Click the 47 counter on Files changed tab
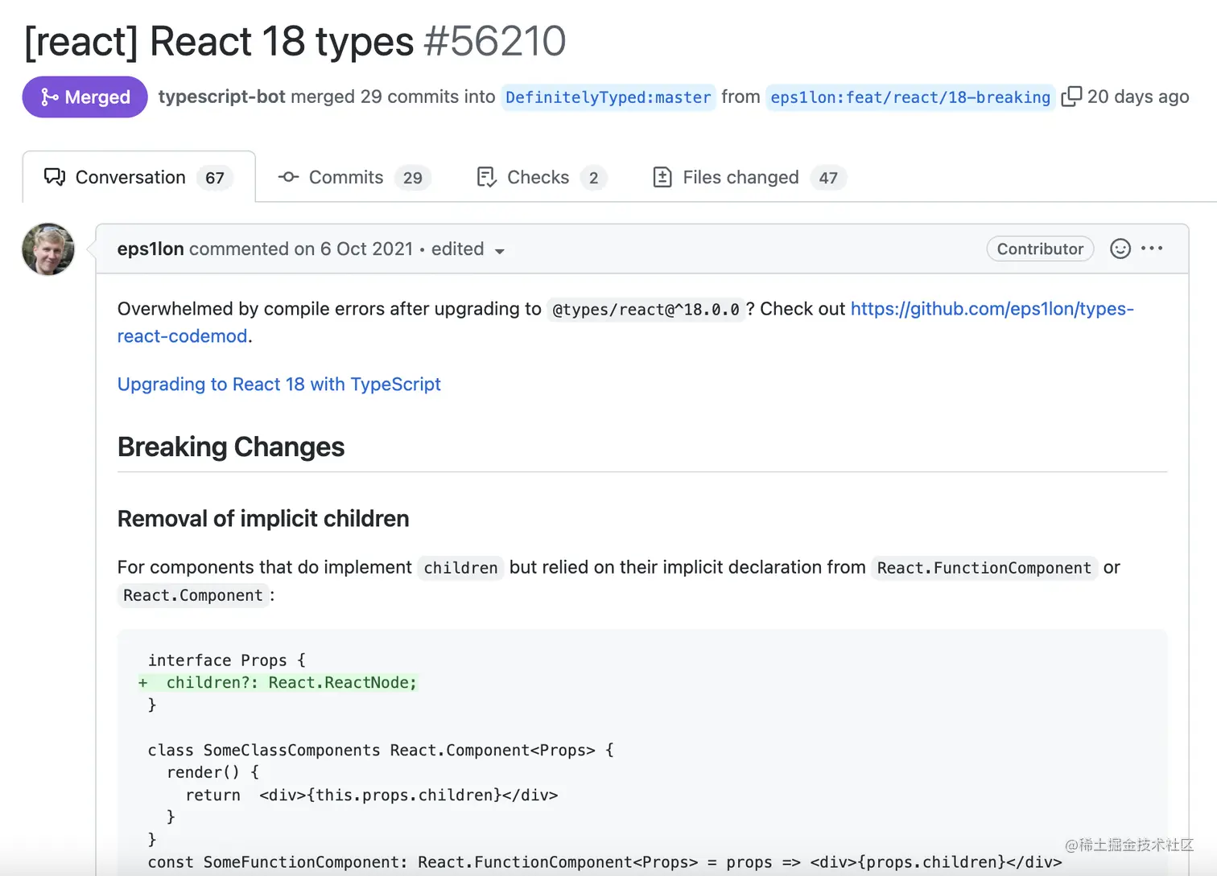Viewport: 1217px width, 876px height. pos(828,178)
